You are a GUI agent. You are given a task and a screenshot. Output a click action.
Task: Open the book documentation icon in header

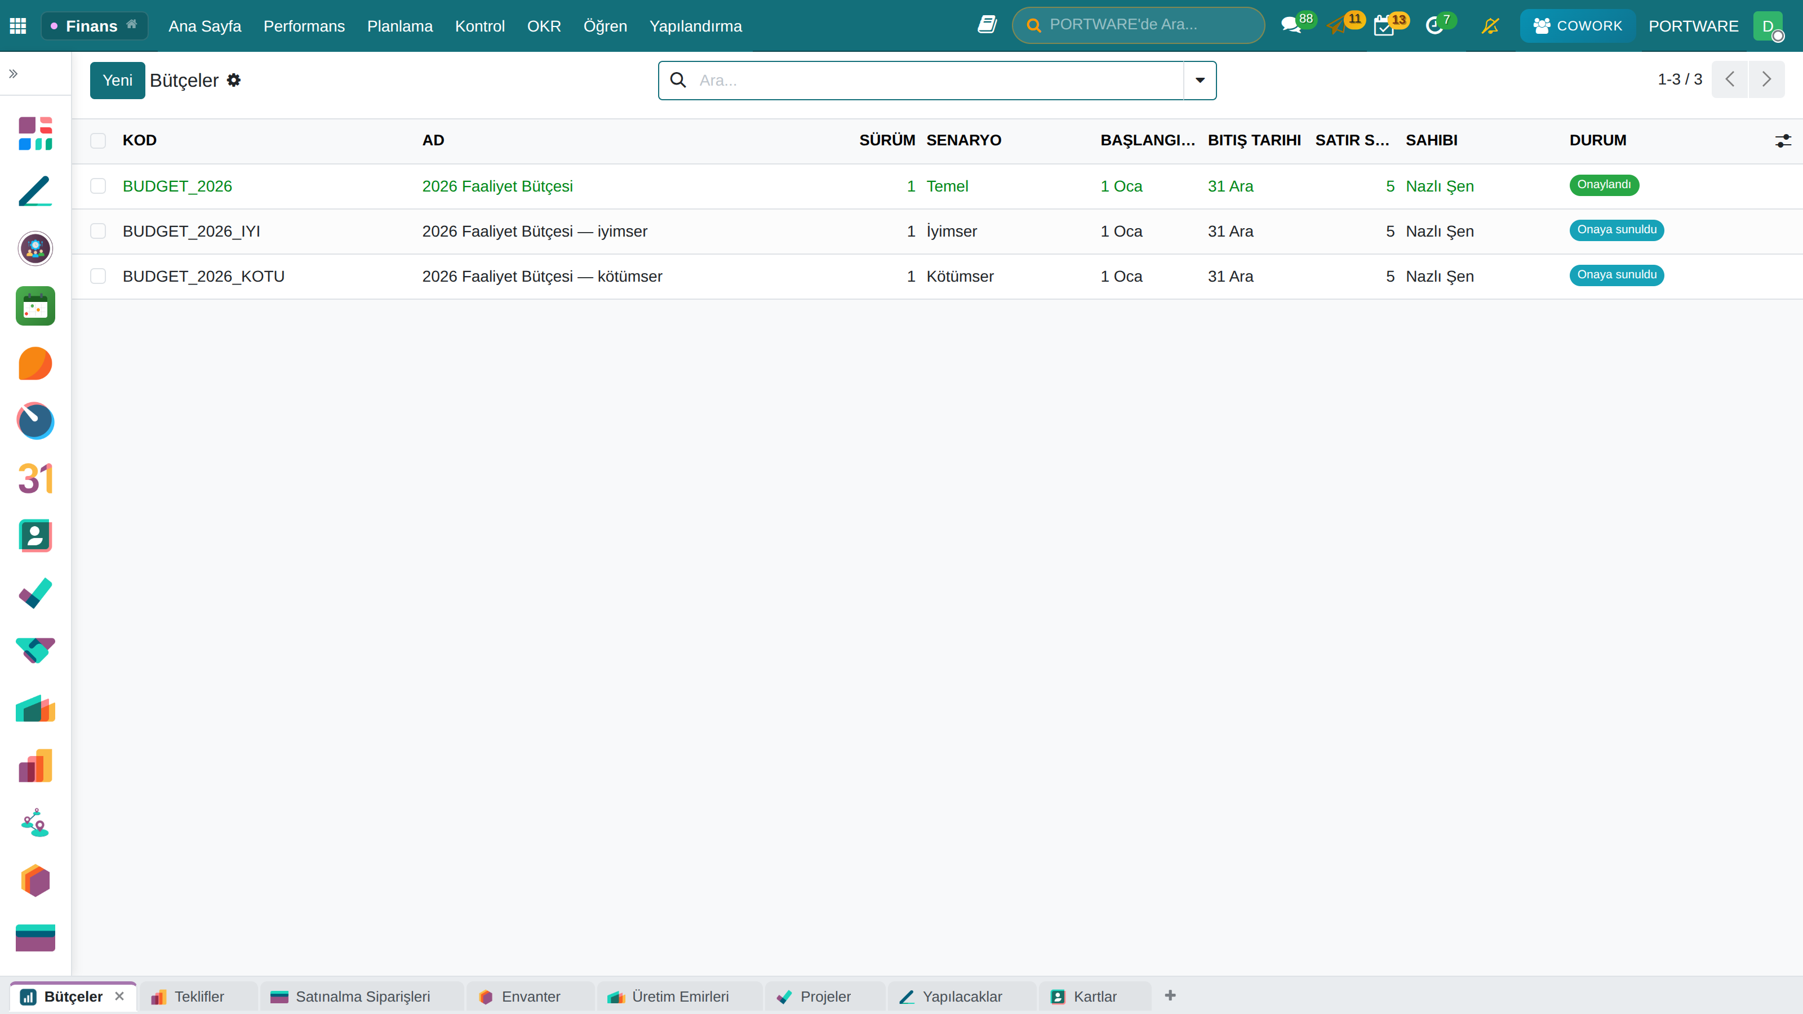[x=987, y=25]
